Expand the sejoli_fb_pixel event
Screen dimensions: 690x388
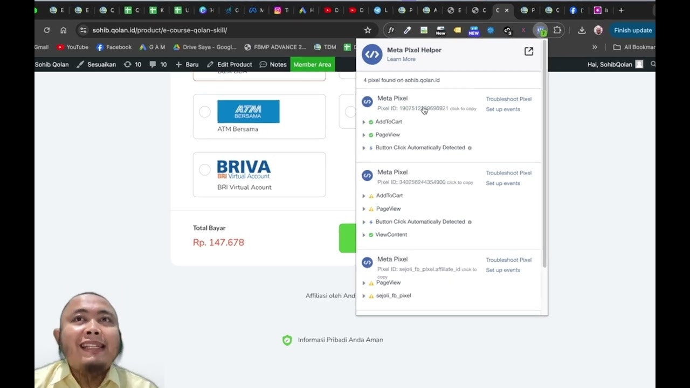pos(364,296)
